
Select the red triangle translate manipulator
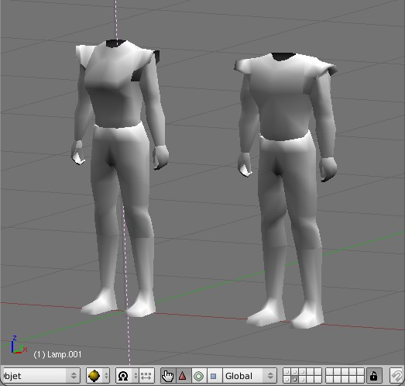click(183, 376)
